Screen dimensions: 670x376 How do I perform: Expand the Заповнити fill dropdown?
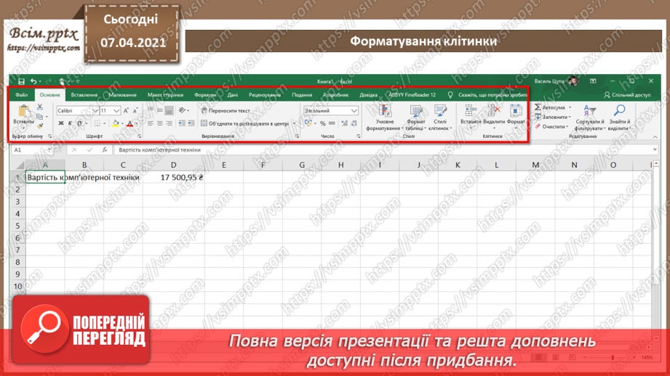[x=570, y=117]
